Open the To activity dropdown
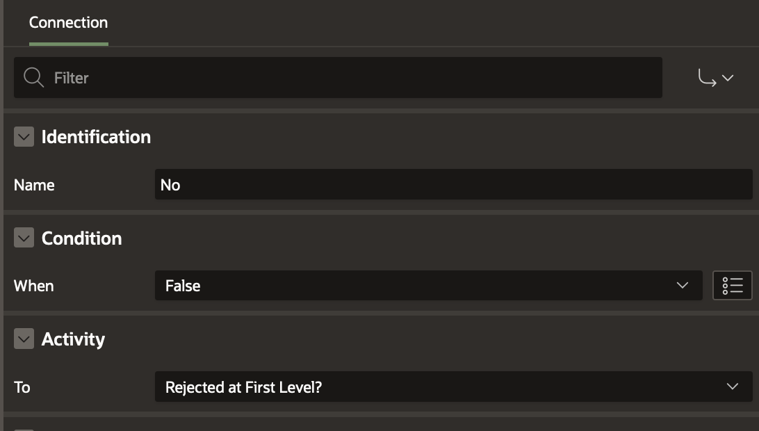This screenshot has width=759, height=431. (x=445, y=387)
